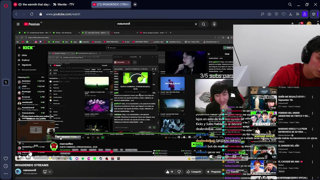This screenshot has width=320, height=180.
Task: Open options for 'QUIÉN ME REGALÓ ESTO?' video
Action: click(312, 97)
